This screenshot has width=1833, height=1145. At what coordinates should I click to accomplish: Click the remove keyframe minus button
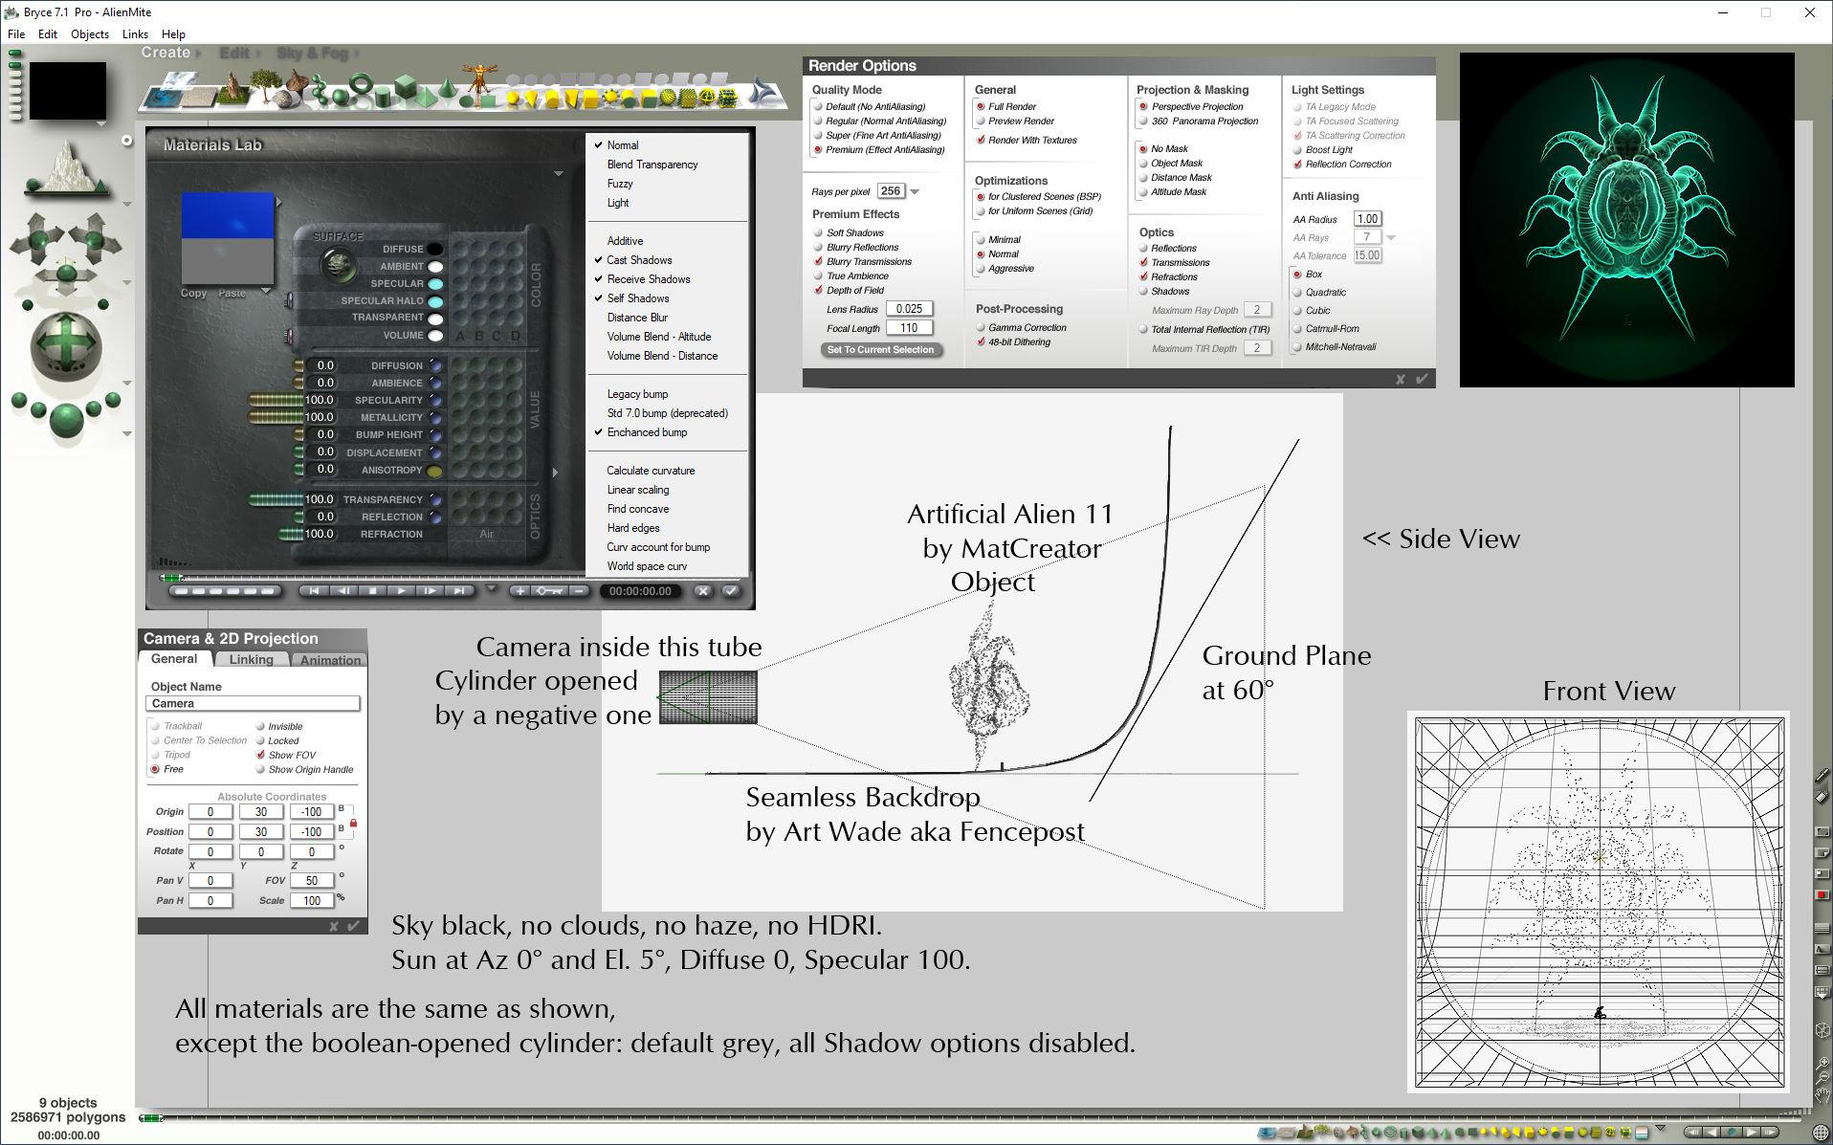[578, 591]
